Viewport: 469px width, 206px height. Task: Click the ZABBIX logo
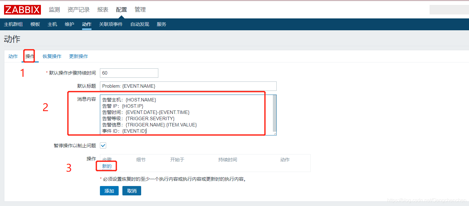point(22,10)
